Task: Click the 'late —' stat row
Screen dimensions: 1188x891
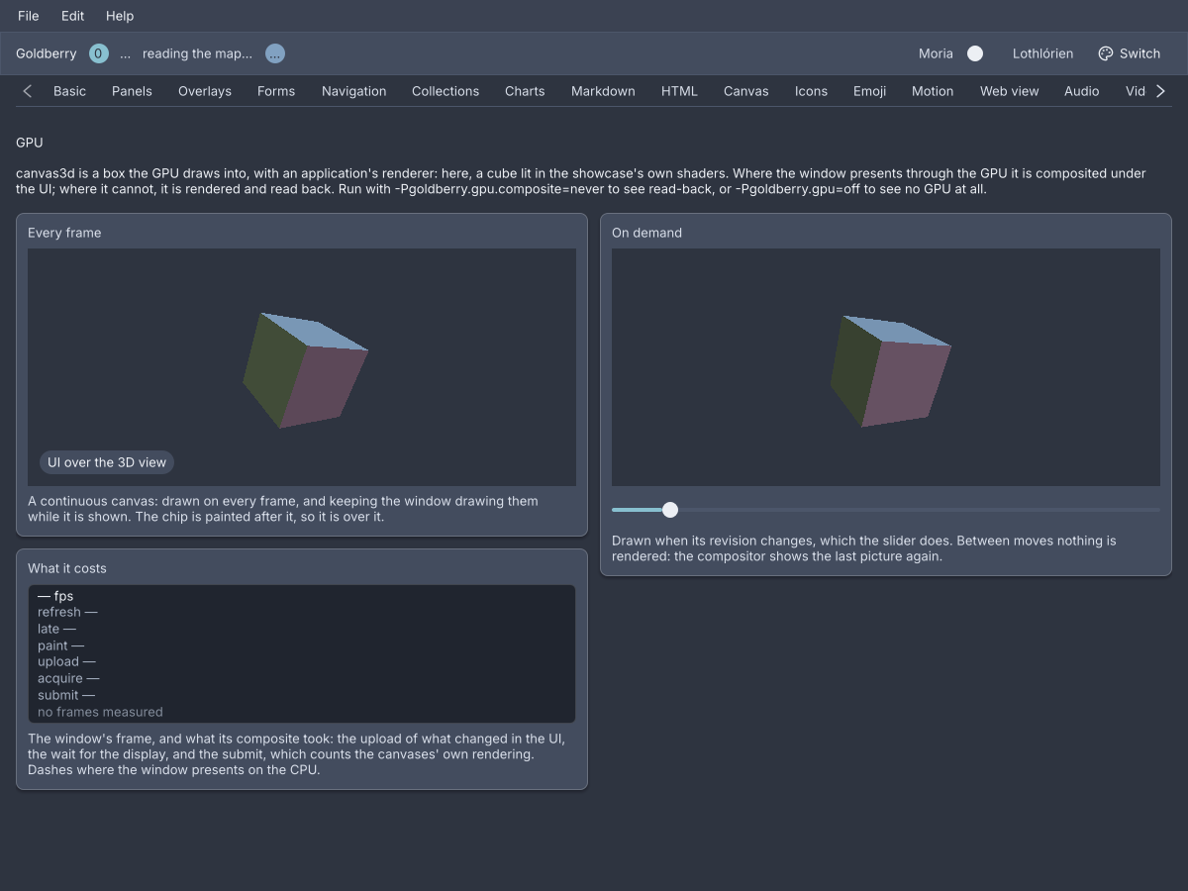Action: point(56,629)
